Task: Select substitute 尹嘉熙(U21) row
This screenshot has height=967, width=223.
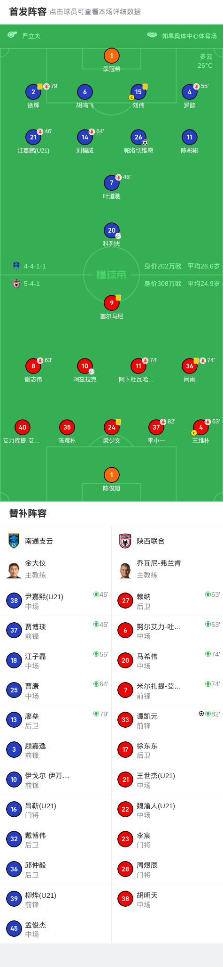Action: pyautogui.click(x=56, y=601)
